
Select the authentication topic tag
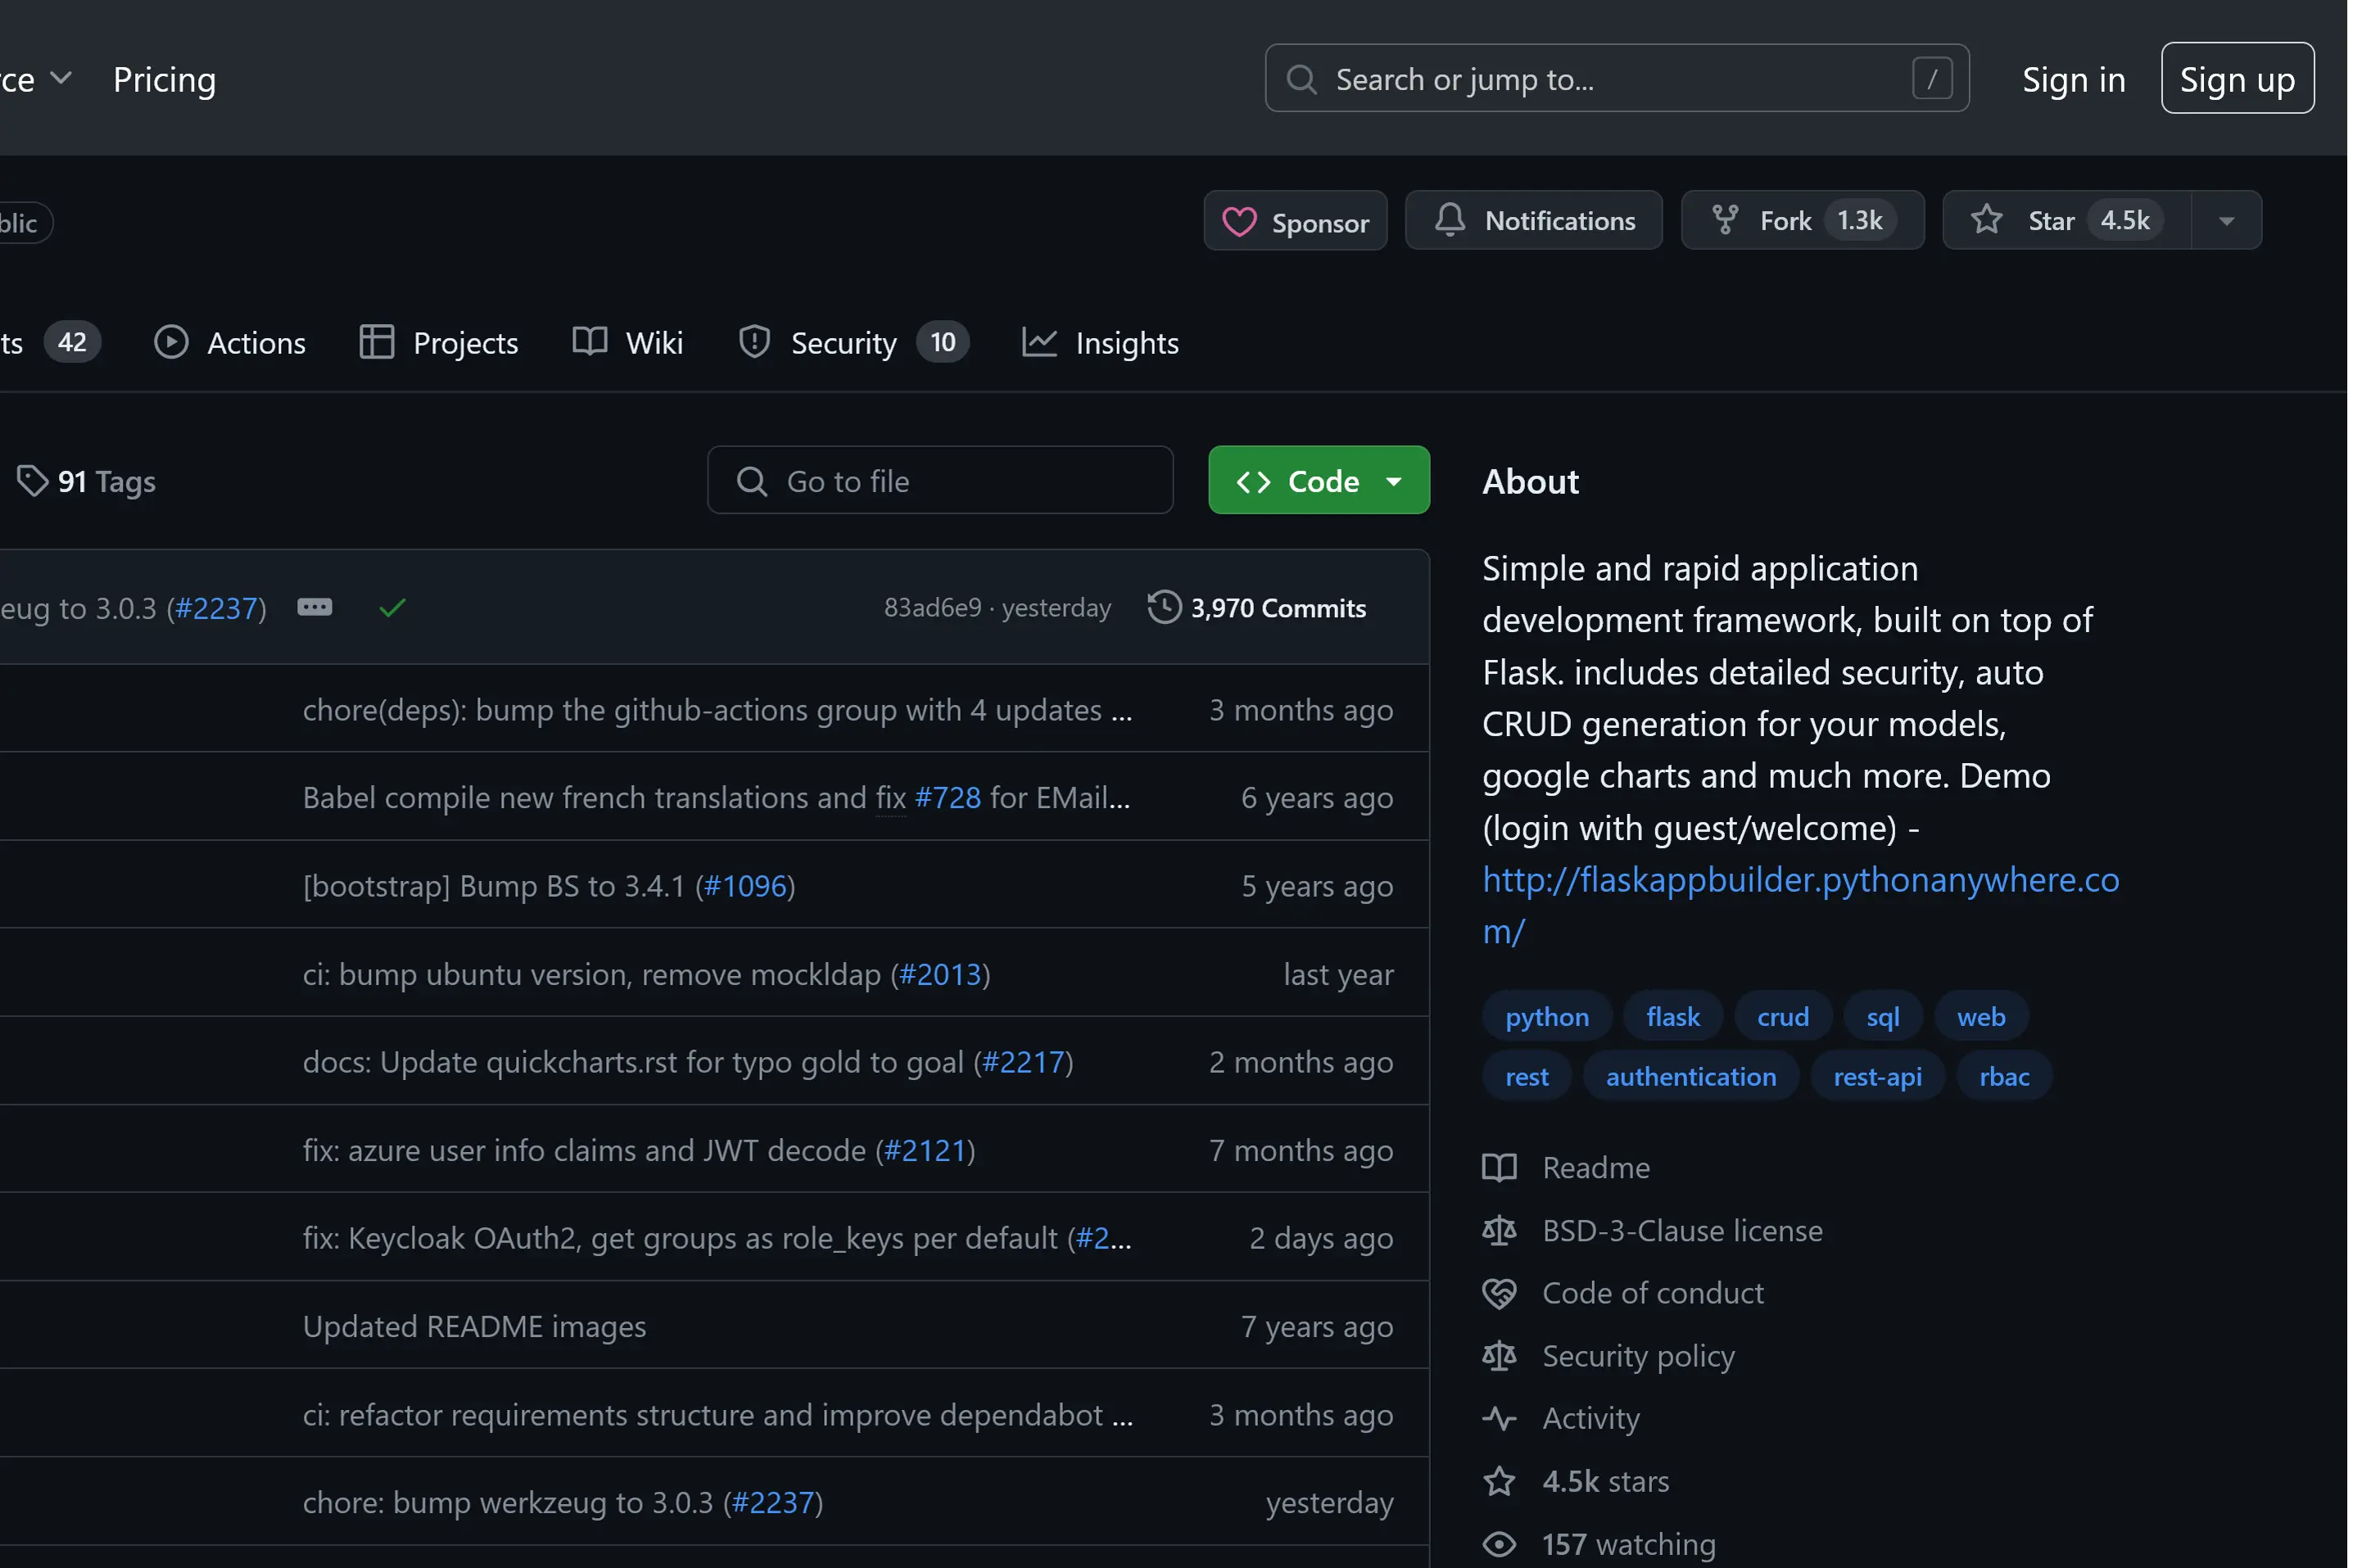coord(1690,1076)
